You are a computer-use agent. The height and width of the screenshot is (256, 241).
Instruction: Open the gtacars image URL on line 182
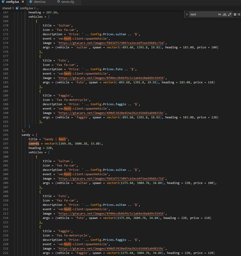tap(112, 78)
